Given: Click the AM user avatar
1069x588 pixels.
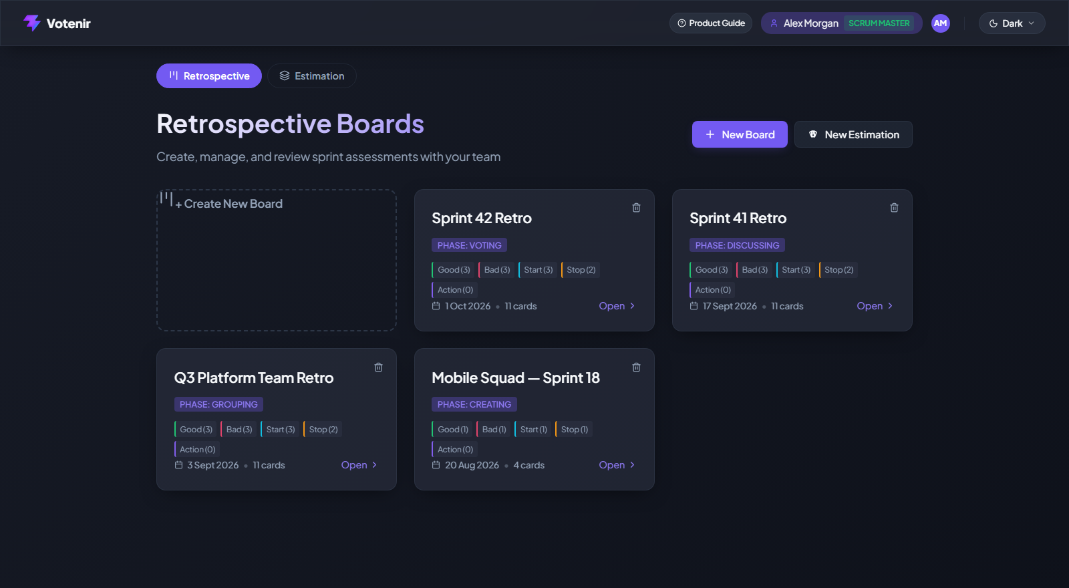Looking at the screenshot, I should click(940, 23).
